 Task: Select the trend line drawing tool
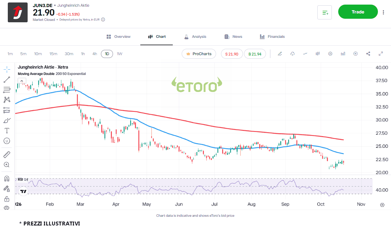click(7, 80)
